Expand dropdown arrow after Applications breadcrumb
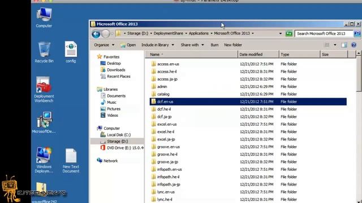 211,34
